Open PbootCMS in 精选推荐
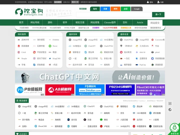180x135 pixels. tap(42, 126)
